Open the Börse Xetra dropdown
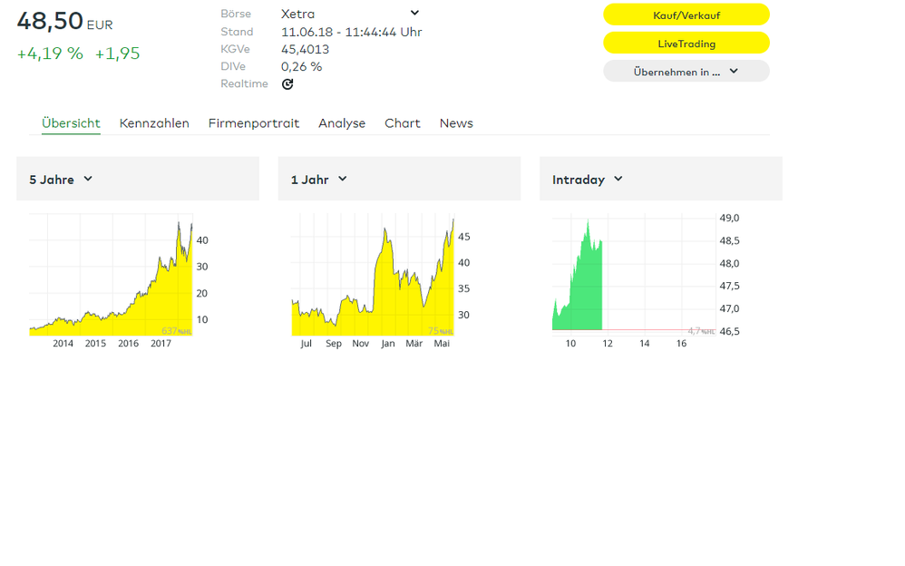Image resolution: width=905 pixels, height=566 pixels. [414, 13]
